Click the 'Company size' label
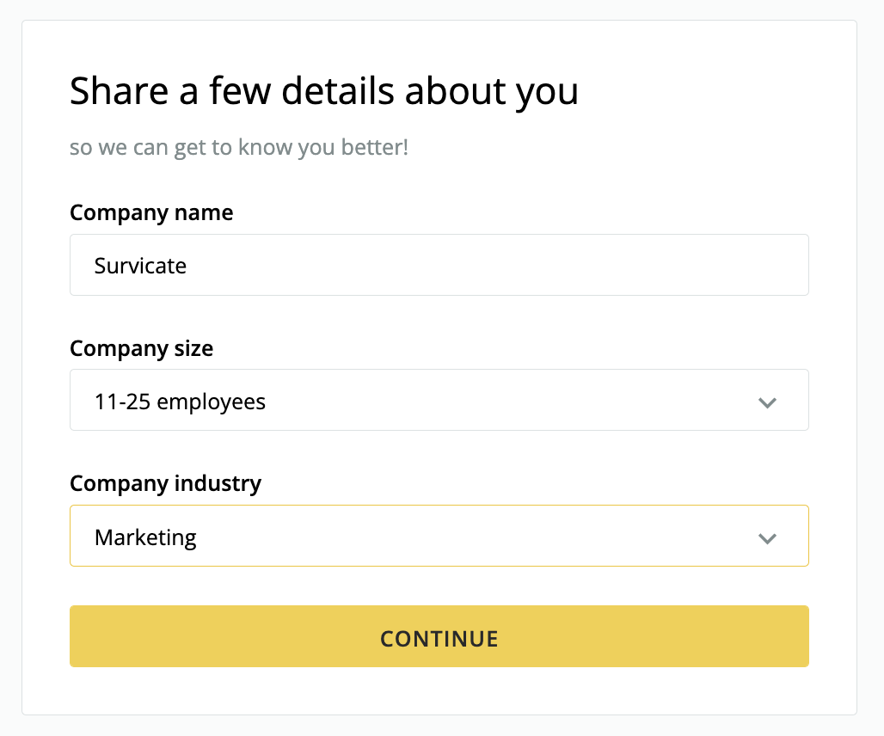 (x=142, y=349)
